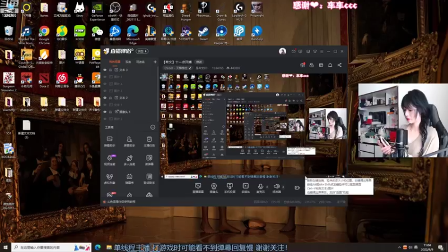Select the webcam overlay in the preview
Image resolution: width=448 pixels, height=252 pixels.
328,124
